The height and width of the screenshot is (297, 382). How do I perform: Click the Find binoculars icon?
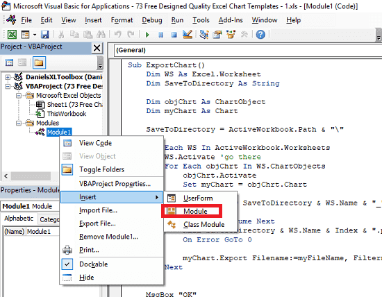[x=101, y=35]
